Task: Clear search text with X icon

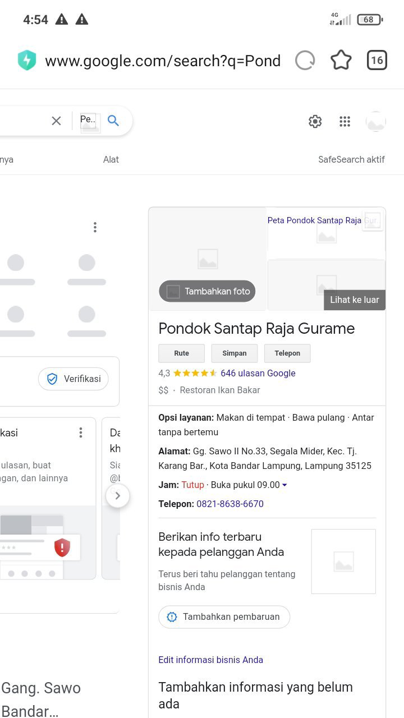Action: point(56,121)
